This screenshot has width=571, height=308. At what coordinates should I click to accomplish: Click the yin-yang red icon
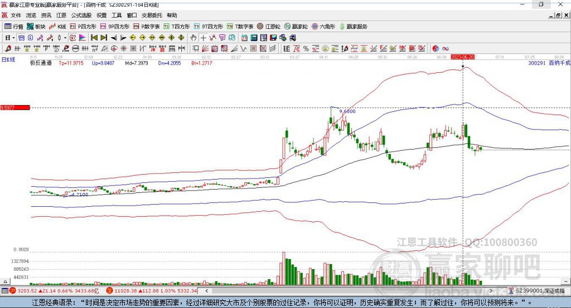[x=435, y=49]
